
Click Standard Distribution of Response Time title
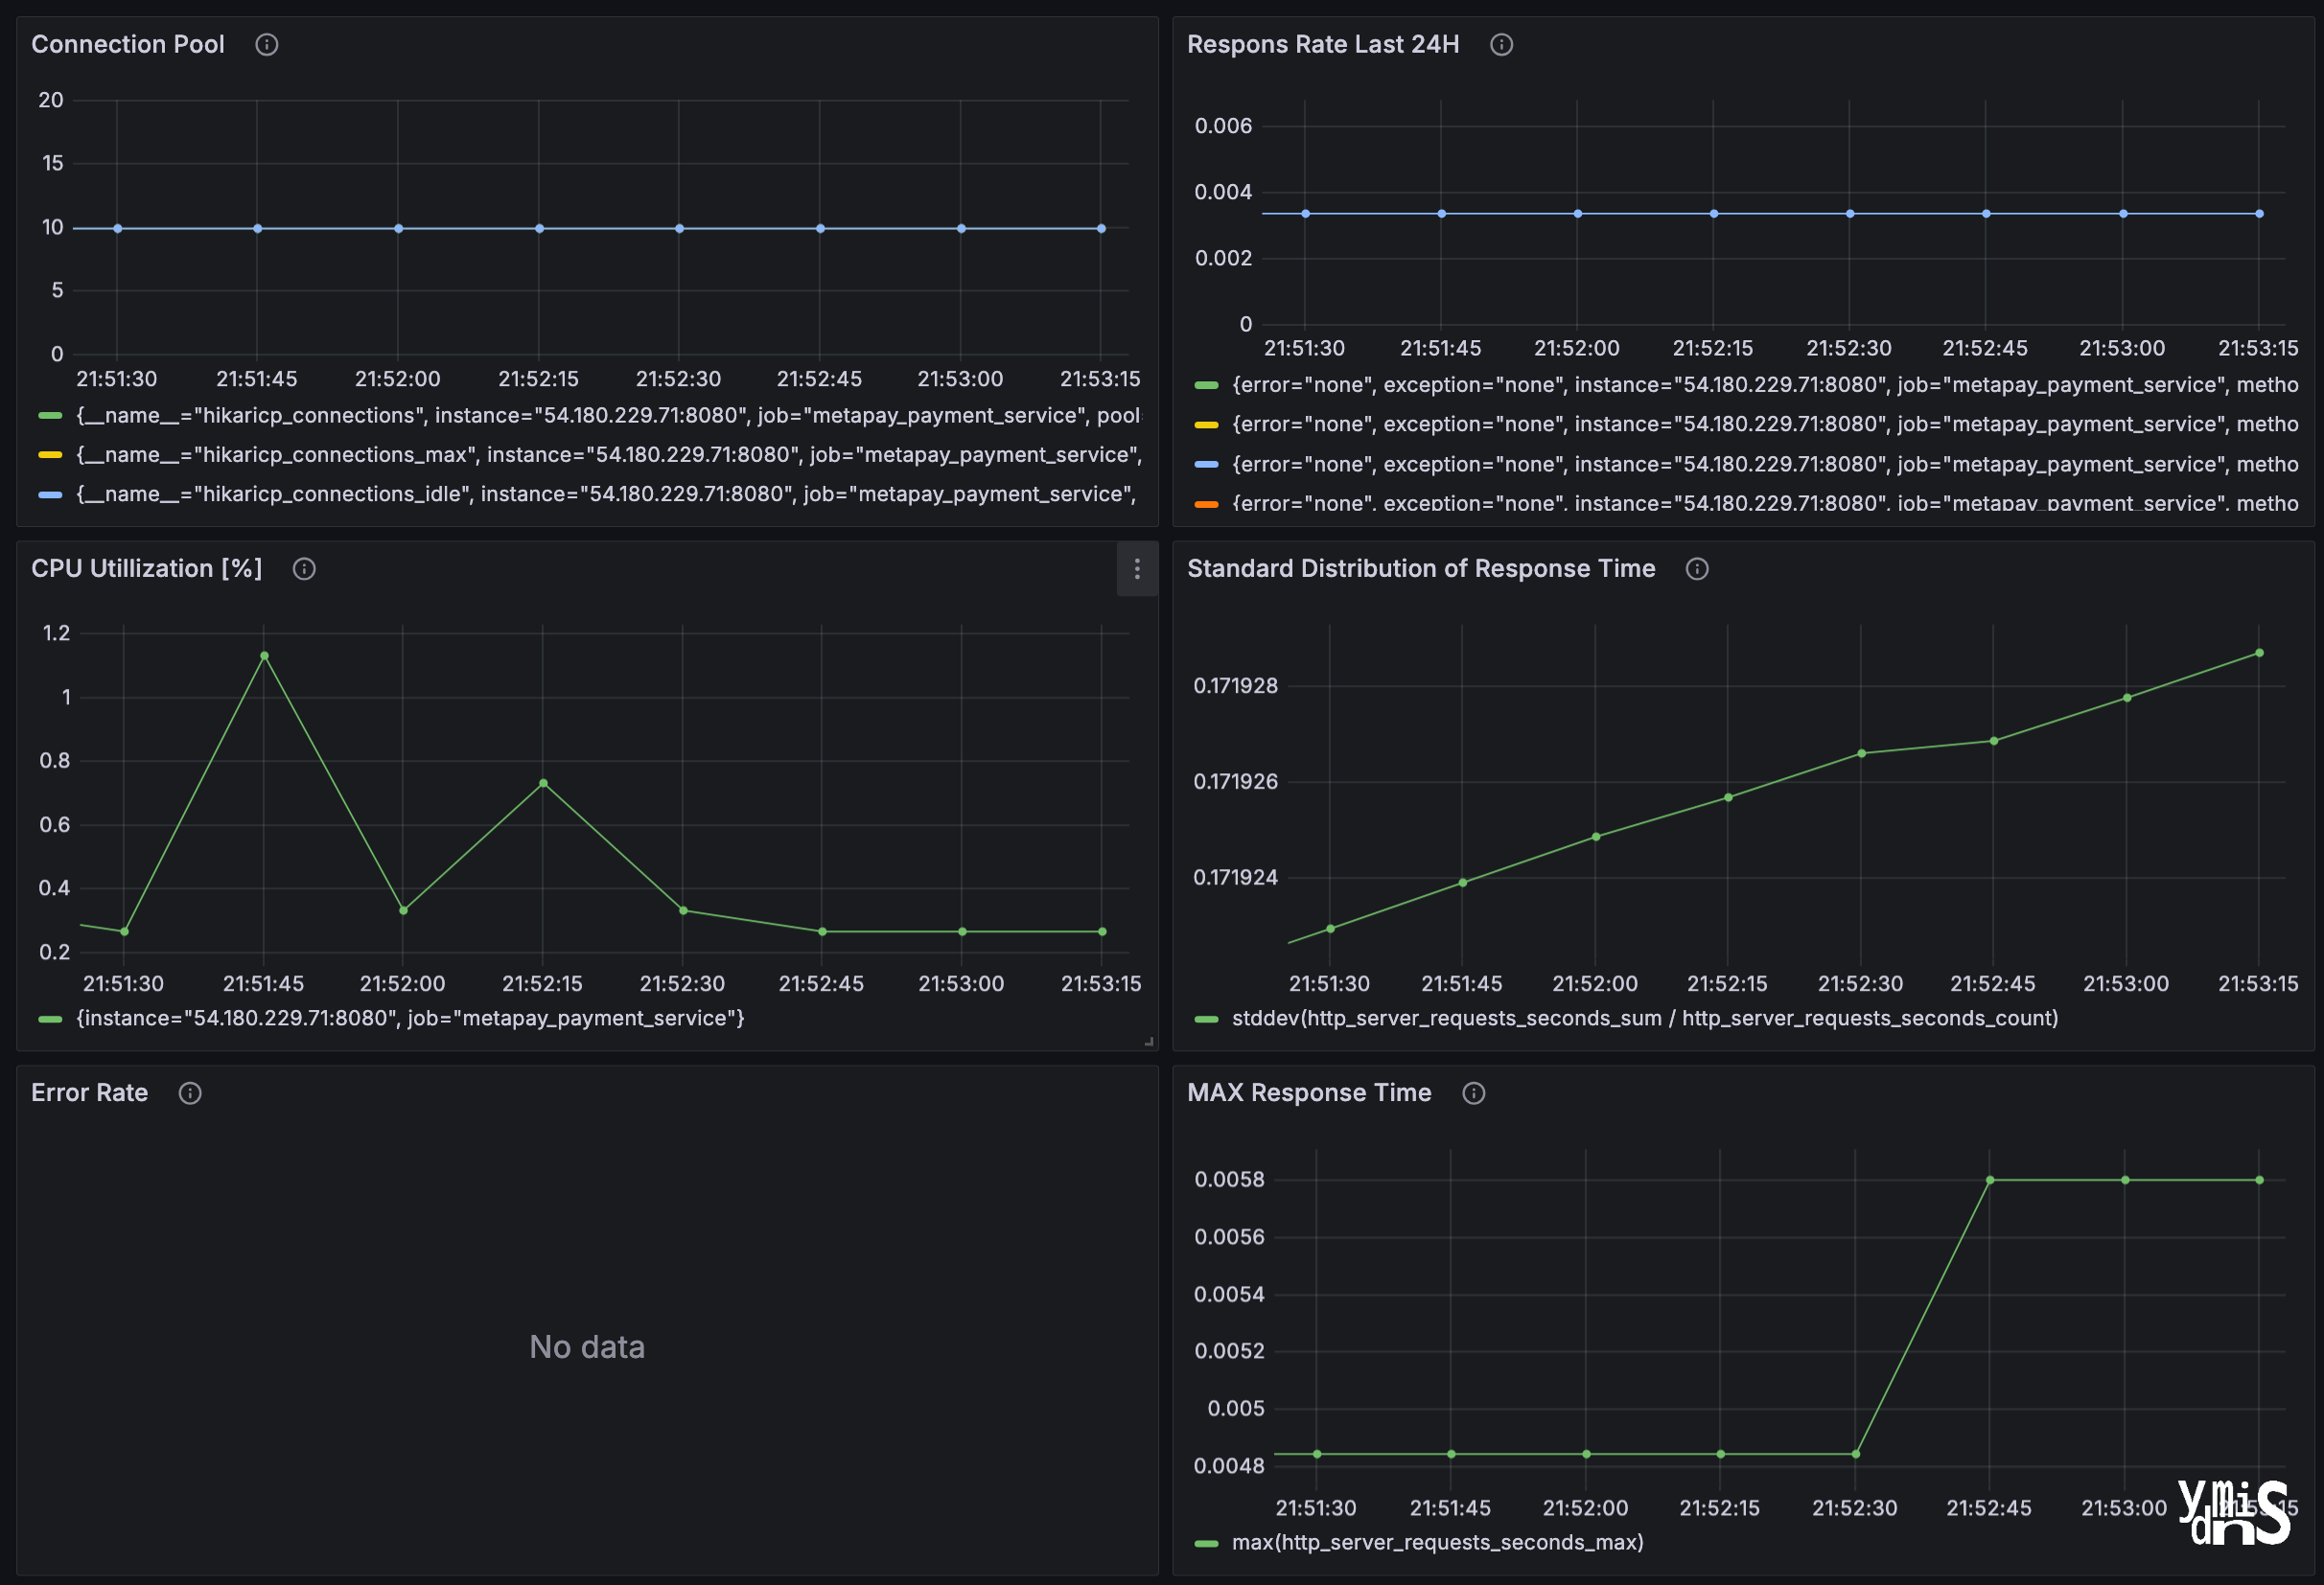pyautogui.click(x=1420, y=568)
